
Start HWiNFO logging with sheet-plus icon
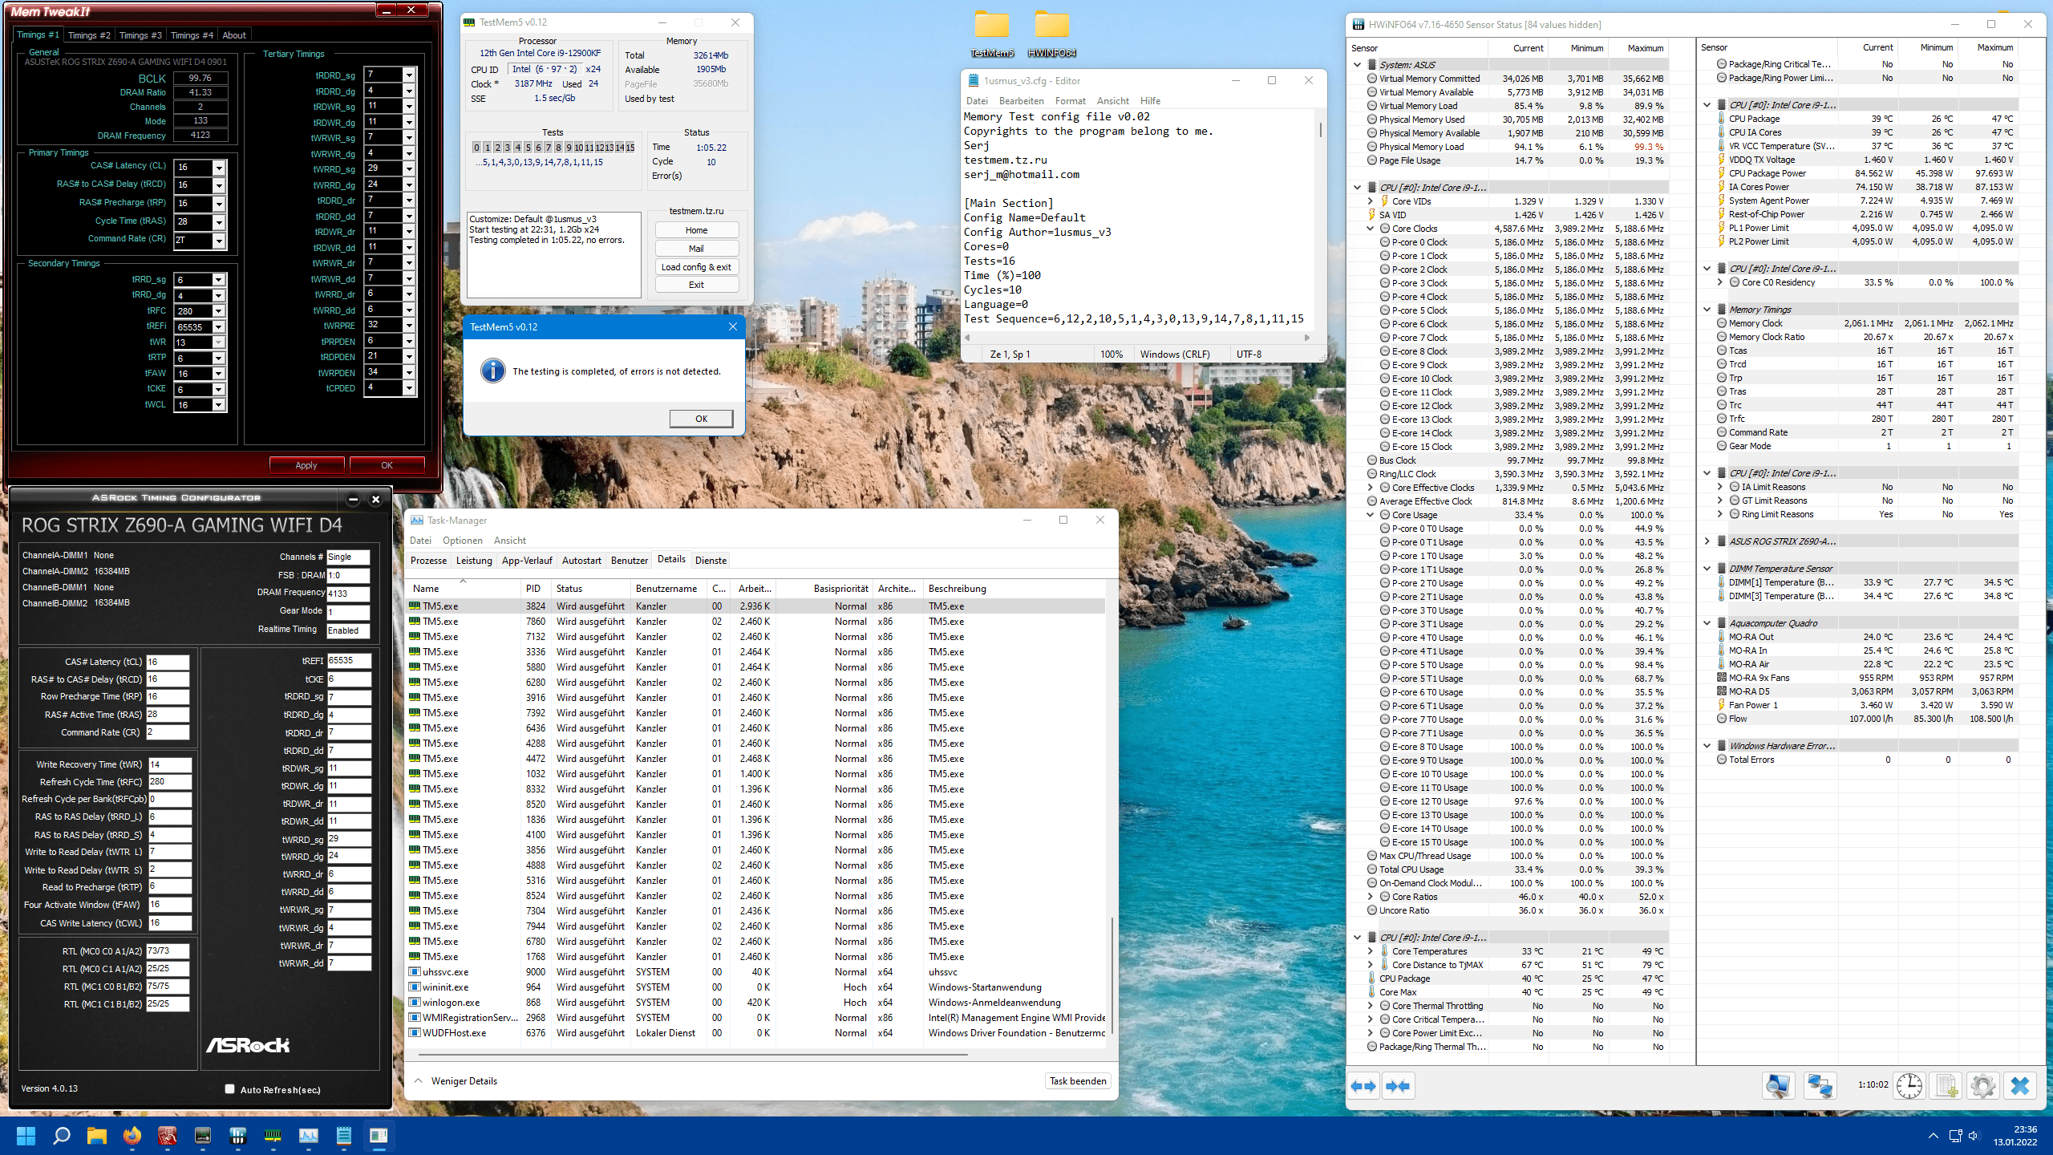tap(1946, 1086)
